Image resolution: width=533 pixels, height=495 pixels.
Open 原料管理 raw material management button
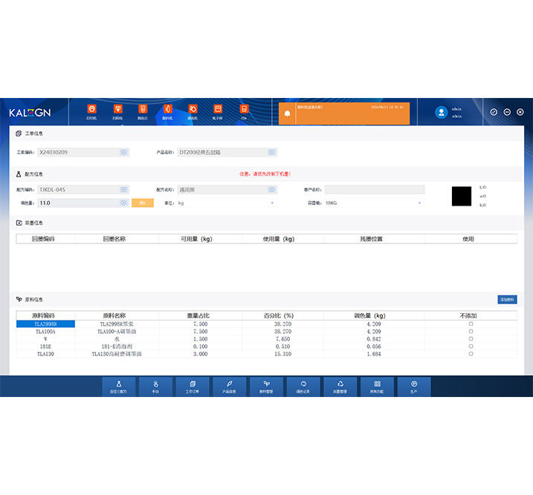point(266,387)
